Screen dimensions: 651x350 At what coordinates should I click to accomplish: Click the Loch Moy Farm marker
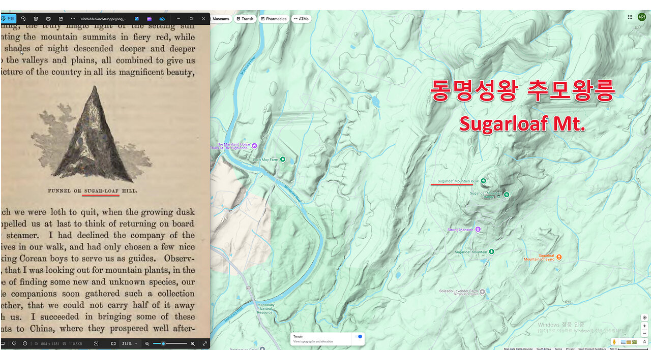[283, 160]
